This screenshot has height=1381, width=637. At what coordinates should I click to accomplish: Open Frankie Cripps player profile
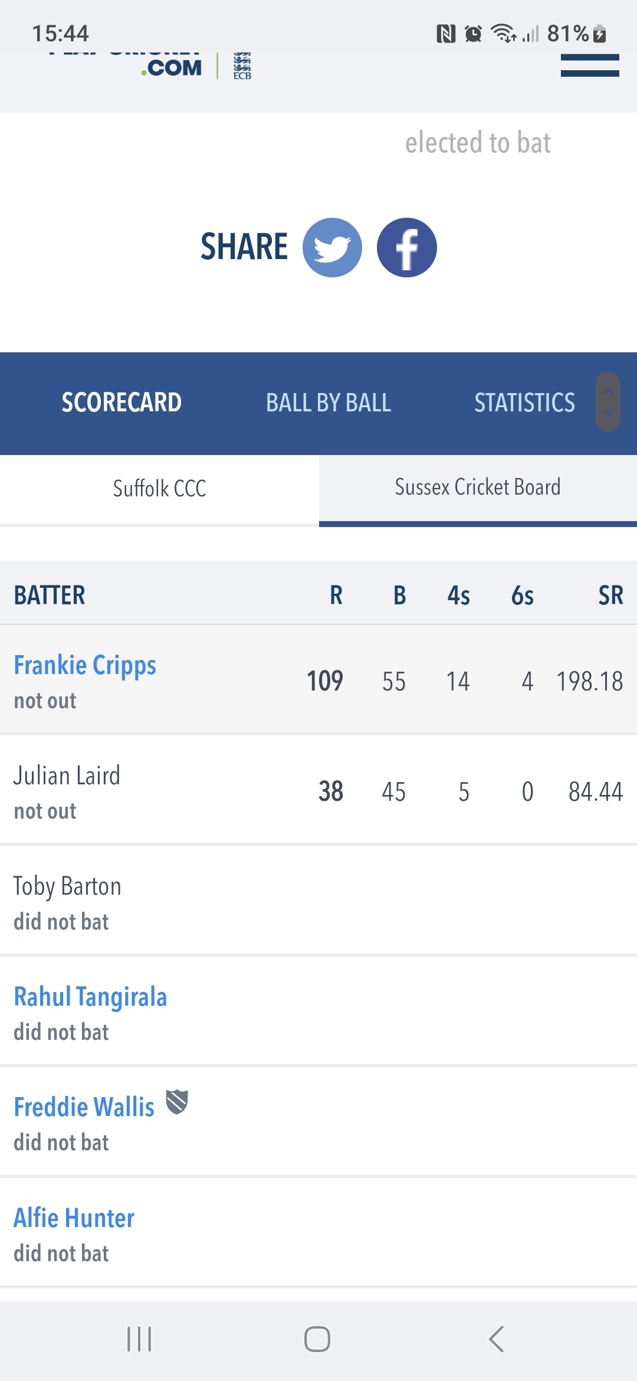[x=85, y=666]
